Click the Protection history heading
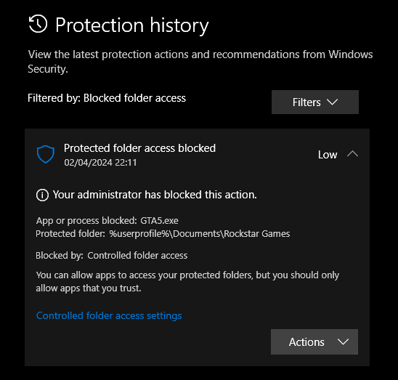The height and width of the screenshot is (380, 398). [x=132, y=25]
